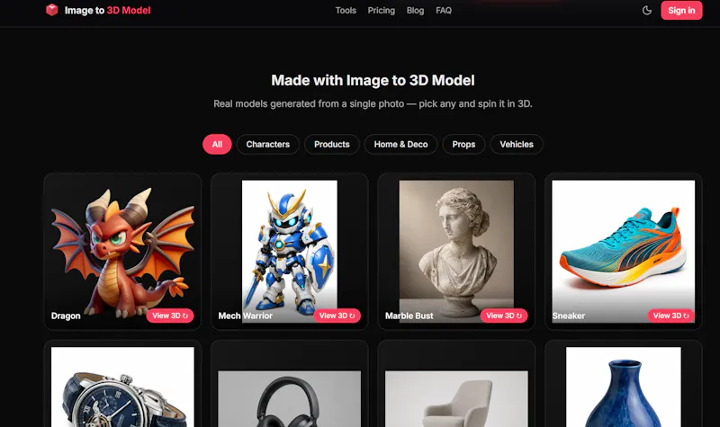The width and height of the screenshot is (720, 427).
Task: Filter gallery by Characters
Action: pyautogui.click(x=267, y=145)
